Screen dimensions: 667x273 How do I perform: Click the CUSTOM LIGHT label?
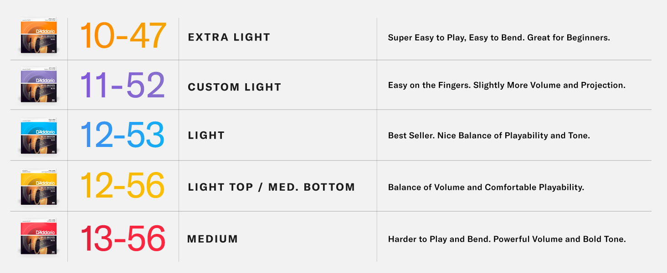coord(234,87)
